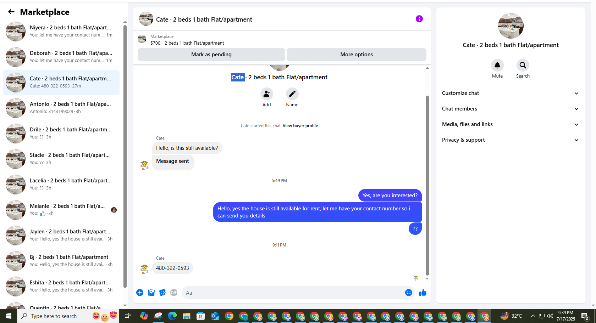
Task: Open the Jaylen conversation
Action: click(x=61, y=236)
